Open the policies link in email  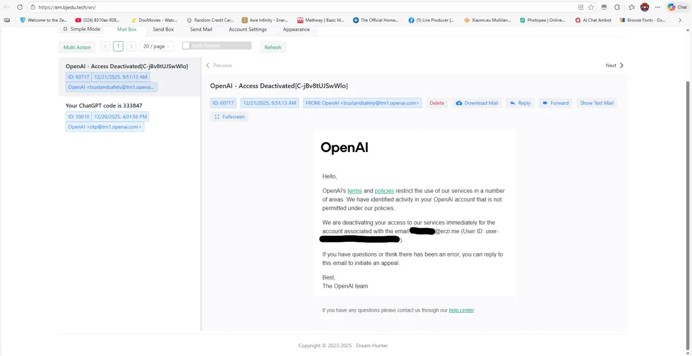[384, 191]
